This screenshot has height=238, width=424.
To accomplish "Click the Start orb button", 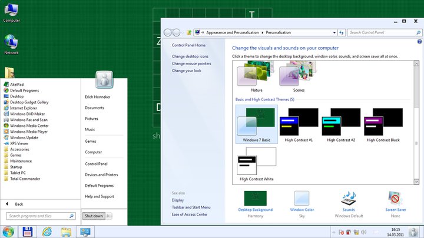I will click(8, 232).
